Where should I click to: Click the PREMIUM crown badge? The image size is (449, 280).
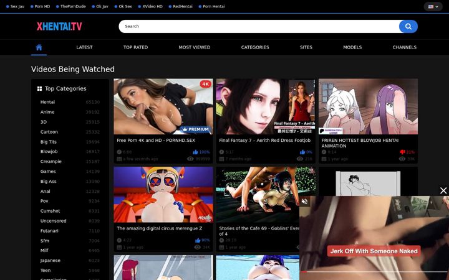tap(196, 129)
